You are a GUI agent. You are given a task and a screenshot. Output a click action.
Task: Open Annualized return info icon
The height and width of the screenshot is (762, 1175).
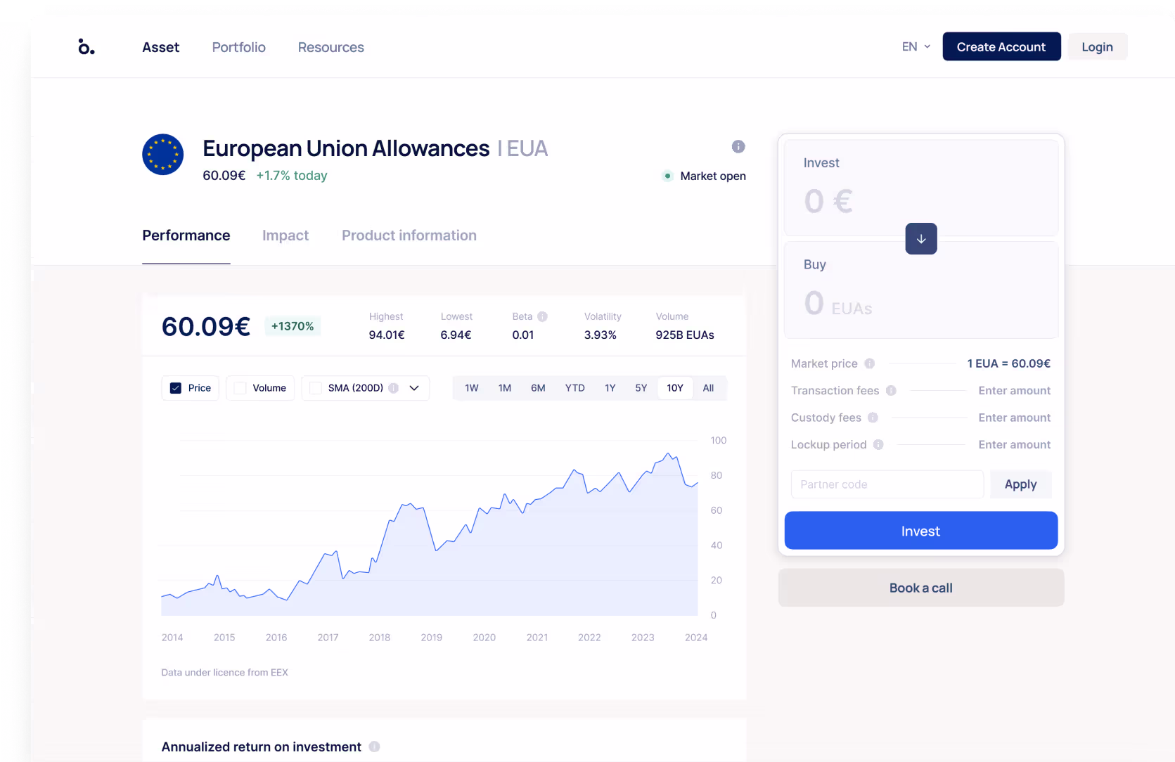[x=374, y=747]
